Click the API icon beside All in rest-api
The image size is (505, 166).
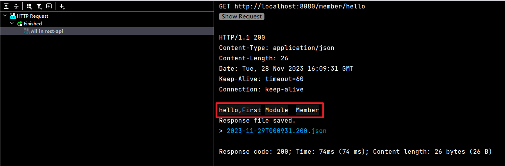[x=27, y=31]
